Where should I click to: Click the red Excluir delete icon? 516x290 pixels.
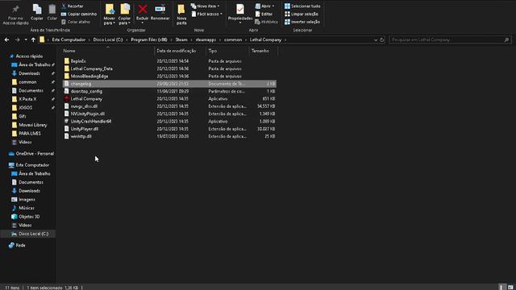click(142, 9)
